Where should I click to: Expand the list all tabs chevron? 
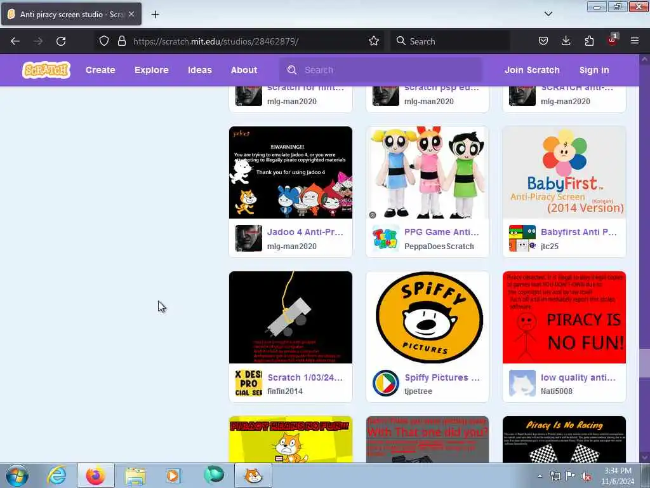pos(548,14)
